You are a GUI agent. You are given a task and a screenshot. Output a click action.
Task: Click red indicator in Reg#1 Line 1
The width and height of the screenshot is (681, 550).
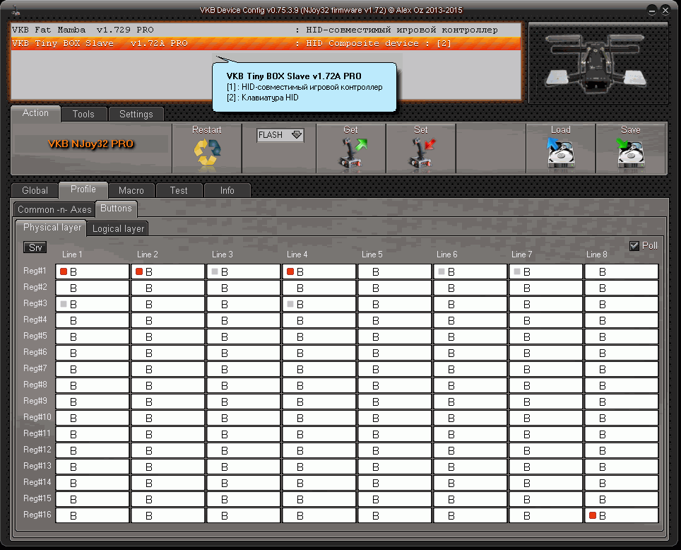tap(64, 271)
